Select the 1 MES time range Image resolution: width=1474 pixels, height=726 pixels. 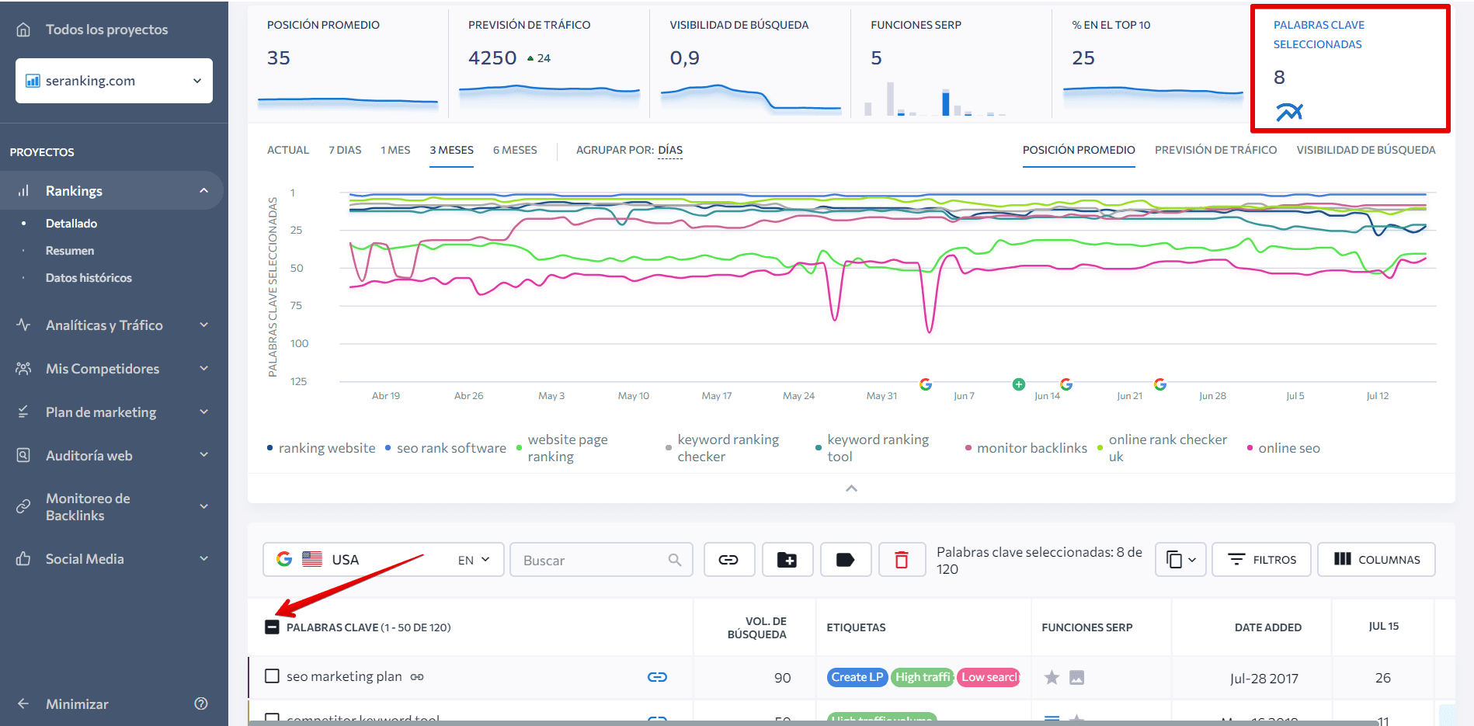[x=395, y=150]
